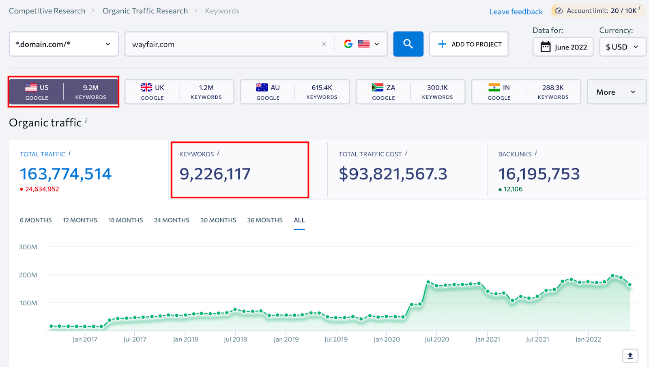Image resolution: width=649 pixels, height=367 pixels.
Task: Expand the More countries dropdown
Action: (x=616, y=92)
